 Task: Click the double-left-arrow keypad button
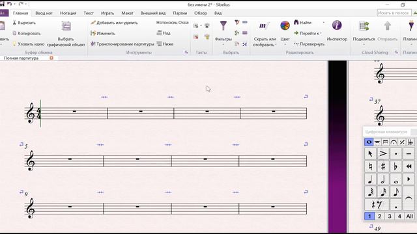(x=409, y=166)
